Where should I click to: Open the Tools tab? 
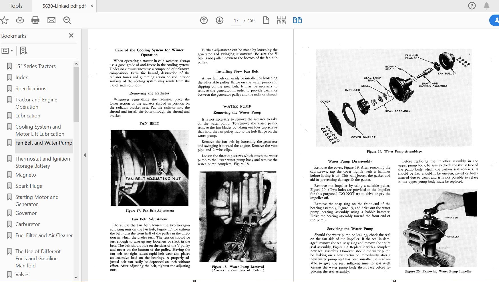16,6
